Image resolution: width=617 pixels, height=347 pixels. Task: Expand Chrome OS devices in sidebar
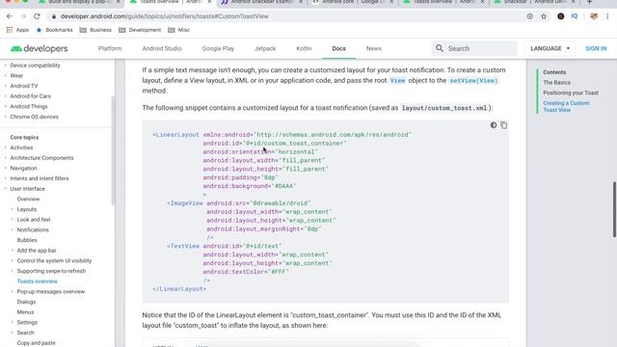coord(35,117)
